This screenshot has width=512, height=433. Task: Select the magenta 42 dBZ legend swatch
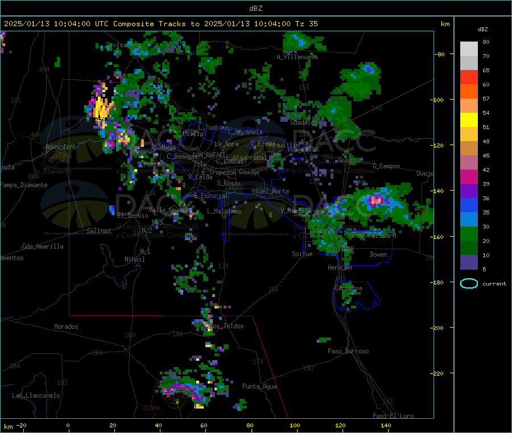[x=469, y=176]
